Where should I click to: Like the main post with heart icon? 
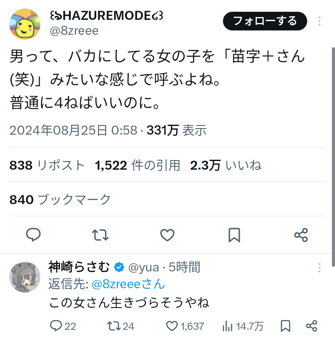pyautogui.click(x=167, y=235)
